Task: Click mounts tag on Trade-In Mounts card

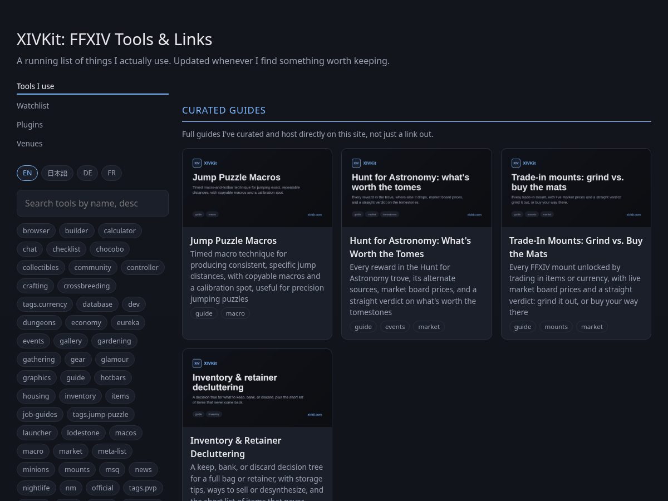Action: (x=556, y=327)
